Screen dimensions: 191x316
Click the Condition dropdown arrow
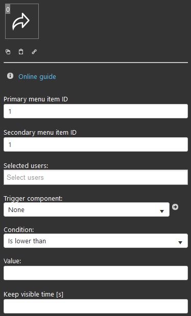point(180,242)
